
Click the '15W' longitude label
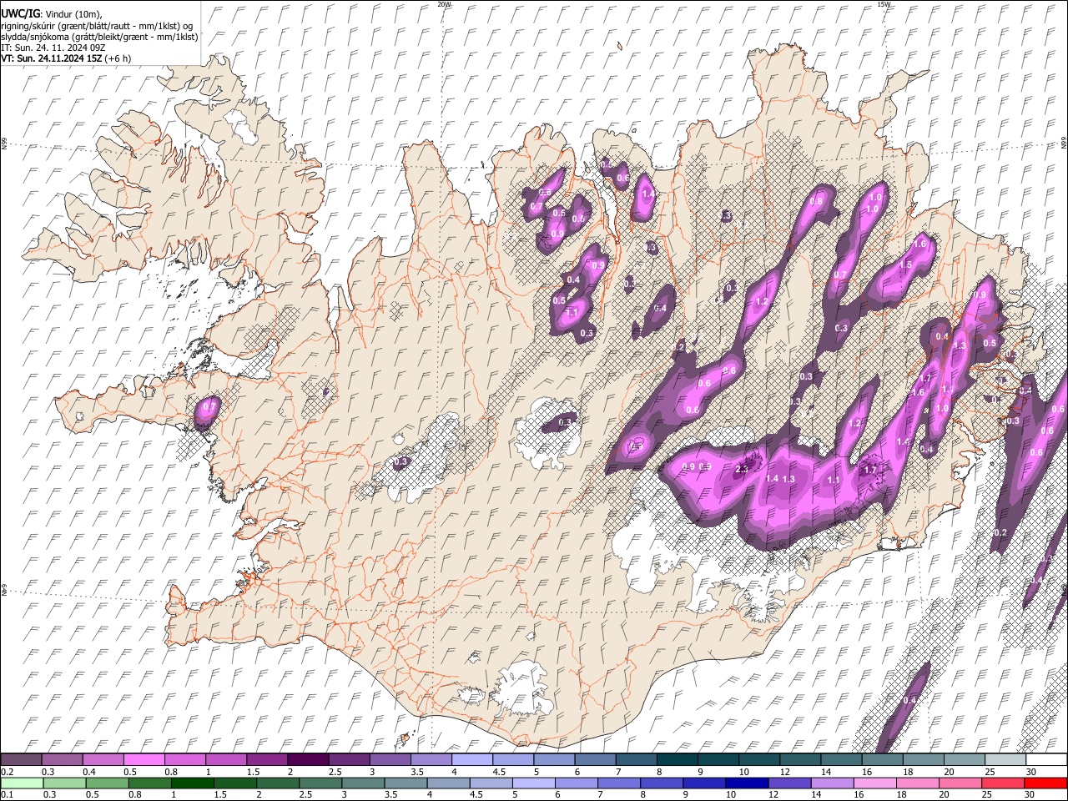tap(884, 4)
